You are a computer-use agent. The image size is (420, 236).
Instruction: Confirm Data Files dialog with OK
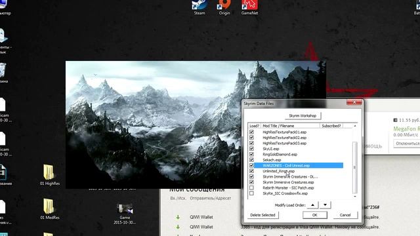click(x=315, y=215)
